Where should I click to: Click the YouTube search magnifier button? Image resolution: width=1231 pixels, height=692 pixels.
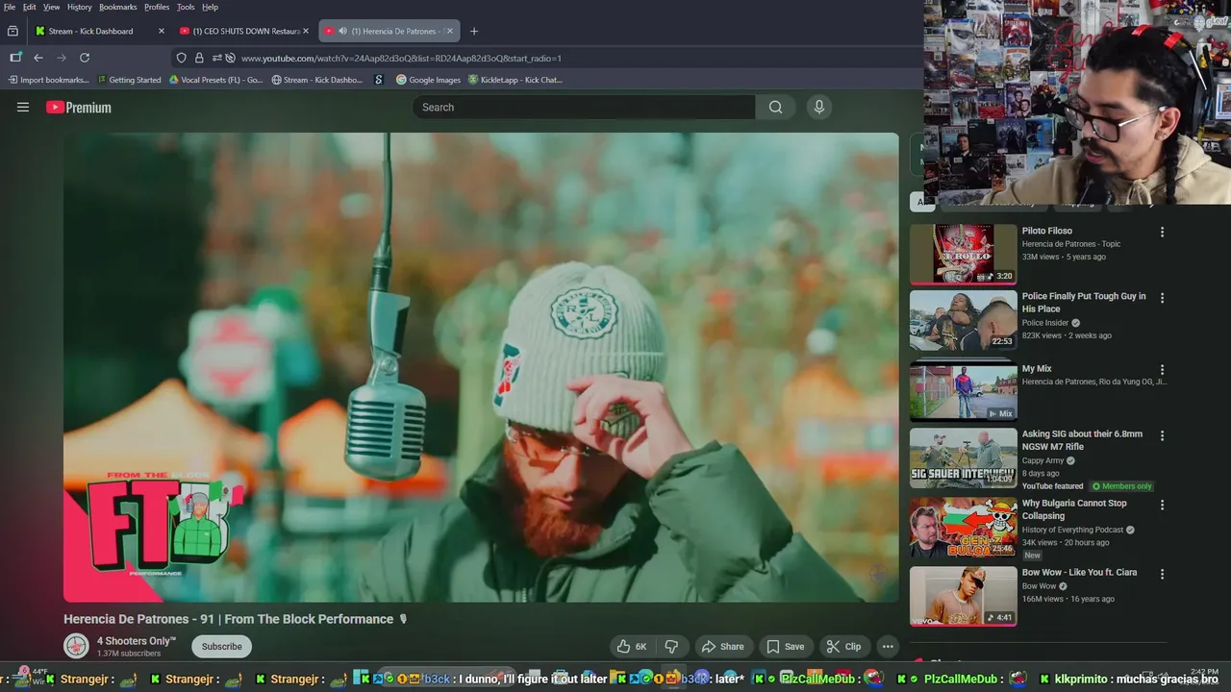coord(775,108)
